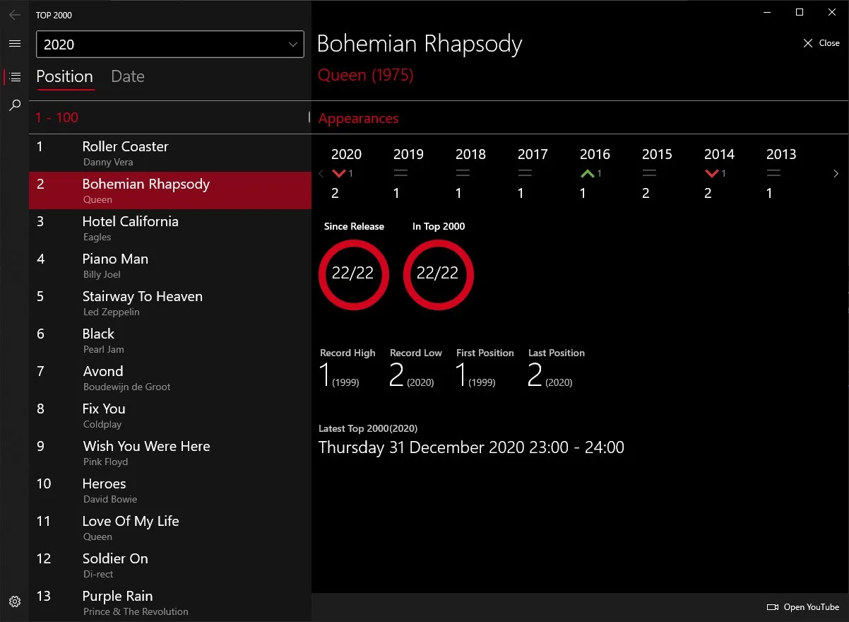Select Heroes by David Bowie
This screenshot has height=622, width=849.
(170, 490)
